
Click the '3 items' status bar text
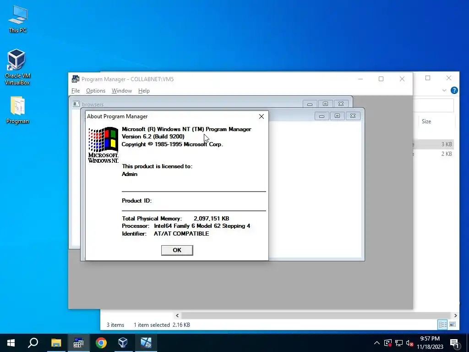[115, 325]
